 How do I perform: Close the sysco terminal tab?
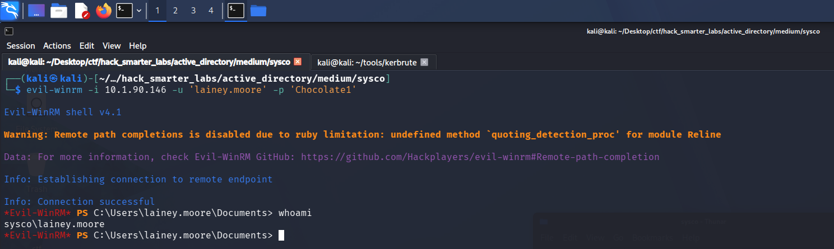click(298, 62)
